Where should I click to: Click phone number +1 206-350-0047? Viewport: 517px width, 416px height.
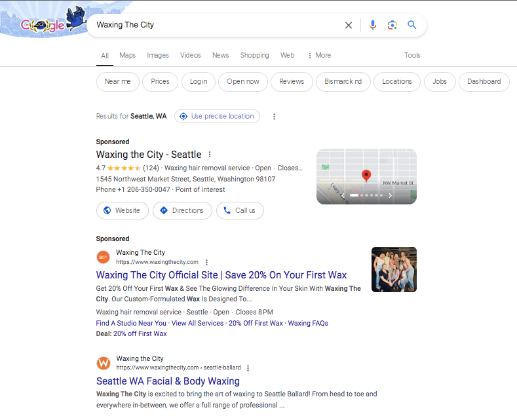pos(144,189)
